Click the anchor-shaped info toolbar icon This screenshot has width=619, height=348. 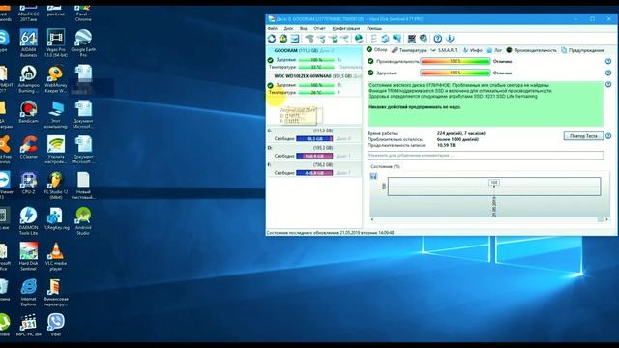450,39
